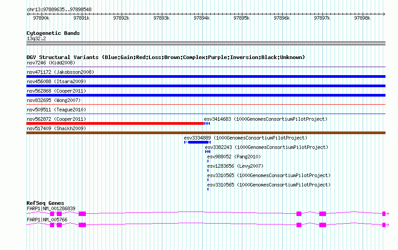Open the nsv832695 (Wong2007) variant label
The image size is (398, 250).
tap(54, 100)
